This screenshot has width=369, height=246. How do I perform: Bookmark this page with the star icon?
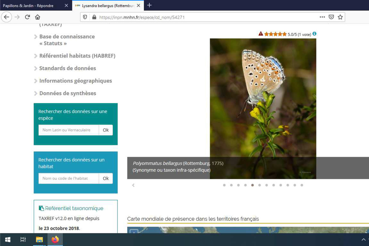[340, 17]
